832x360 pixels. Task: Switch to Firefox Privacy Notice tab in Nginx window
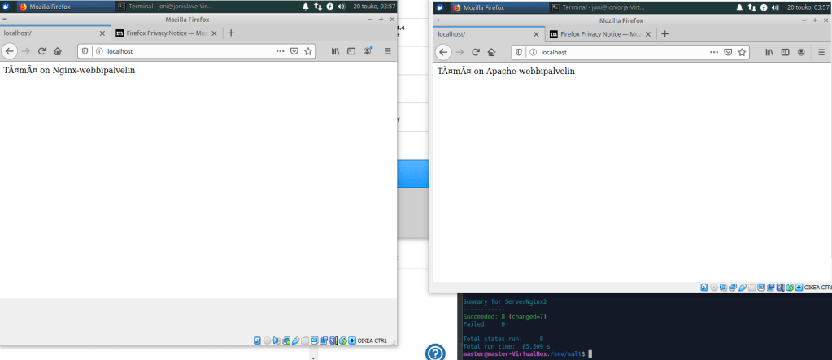(x=167, y=33)
